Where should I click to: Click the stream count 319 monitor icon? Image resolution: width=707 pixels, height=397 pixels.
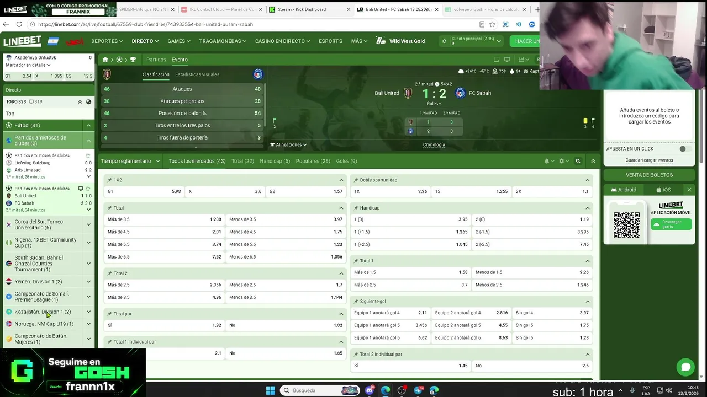(31, 102)
